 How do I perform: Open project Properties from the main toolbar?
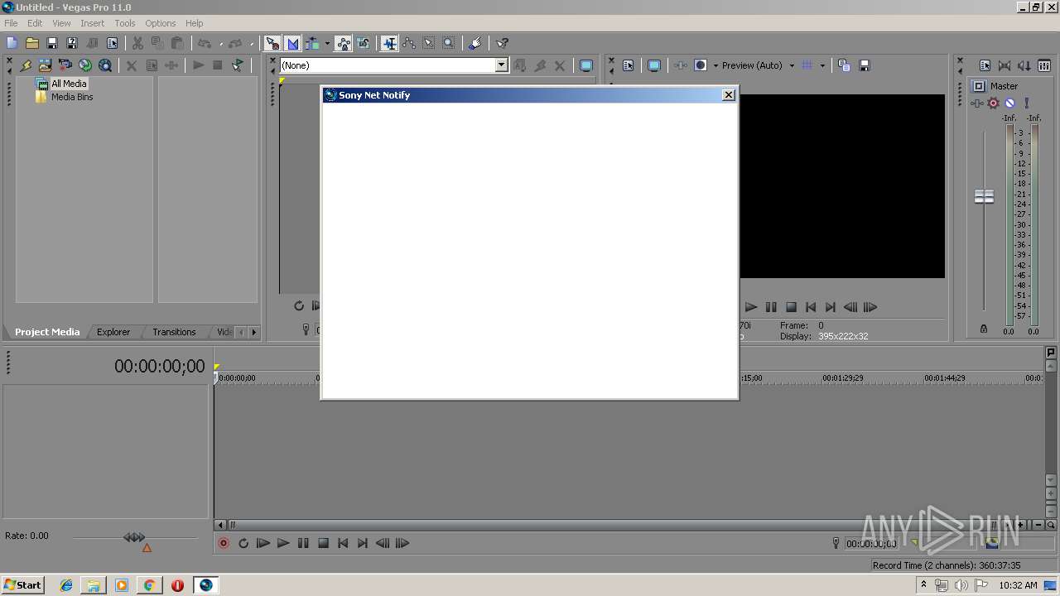click(x=112, y=43)
